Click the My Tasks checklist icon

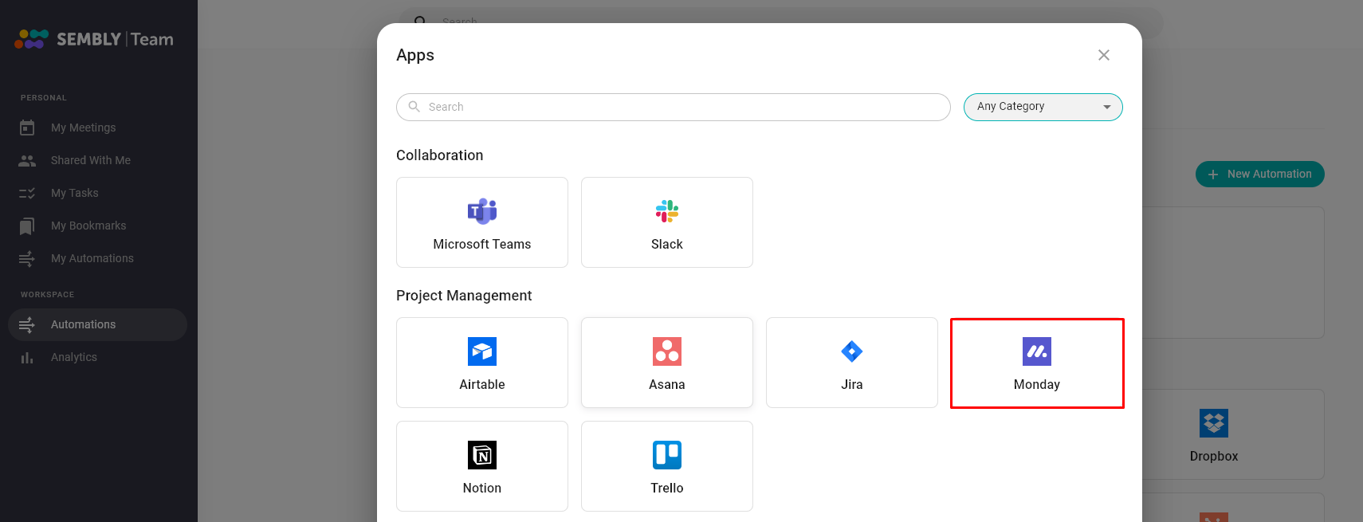tap(27, 193)
